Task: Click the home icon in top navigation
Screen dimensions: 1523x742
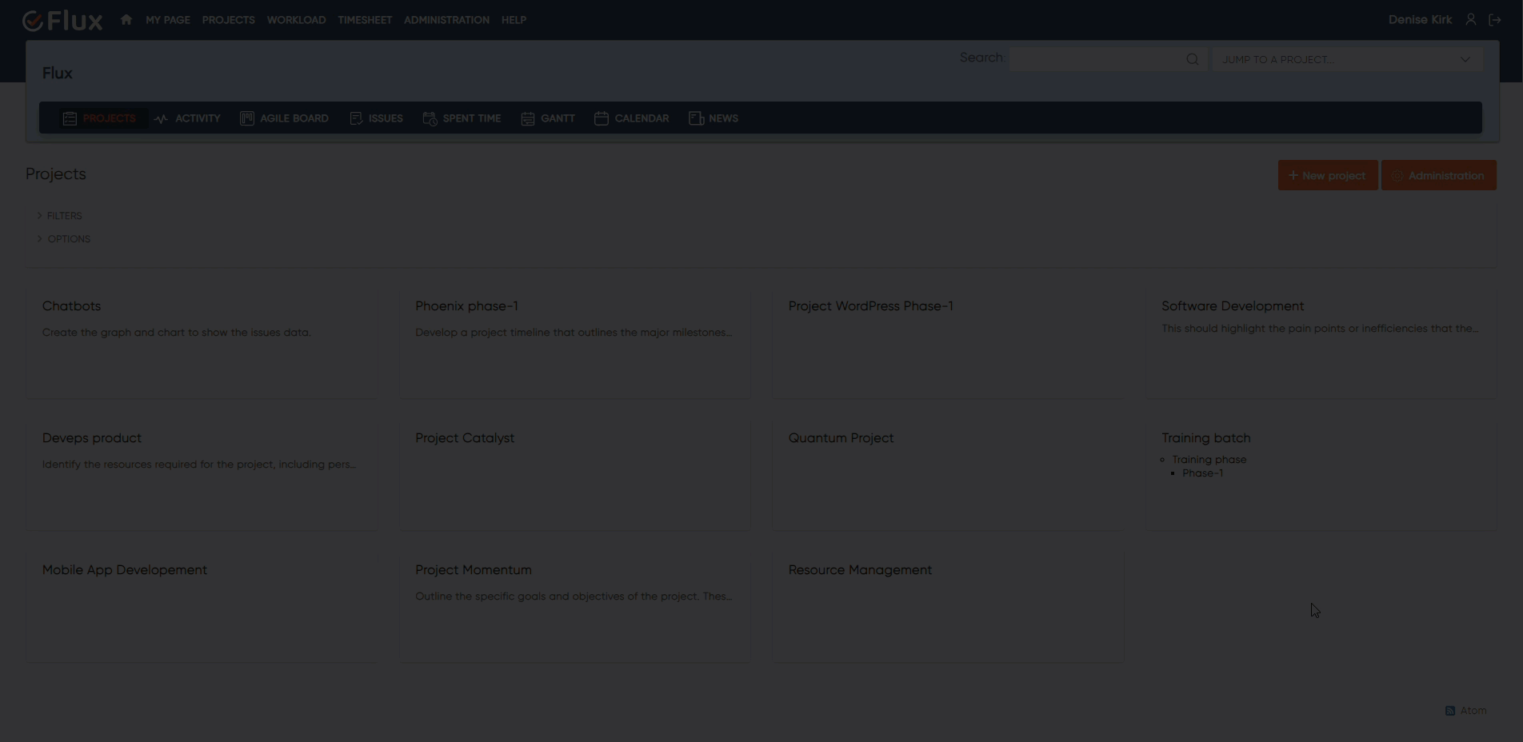Action: (126, 20)
